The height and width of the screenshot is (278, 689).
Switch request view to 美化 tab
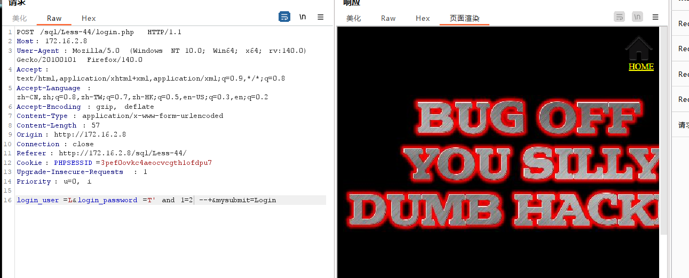point(20,18)
